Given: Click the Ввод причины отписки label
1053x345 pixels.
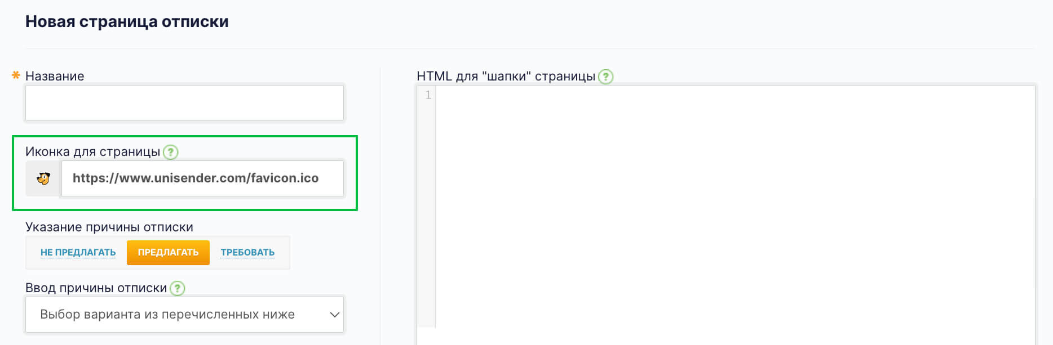Looking at the screenshot, I should pos(96,288).
